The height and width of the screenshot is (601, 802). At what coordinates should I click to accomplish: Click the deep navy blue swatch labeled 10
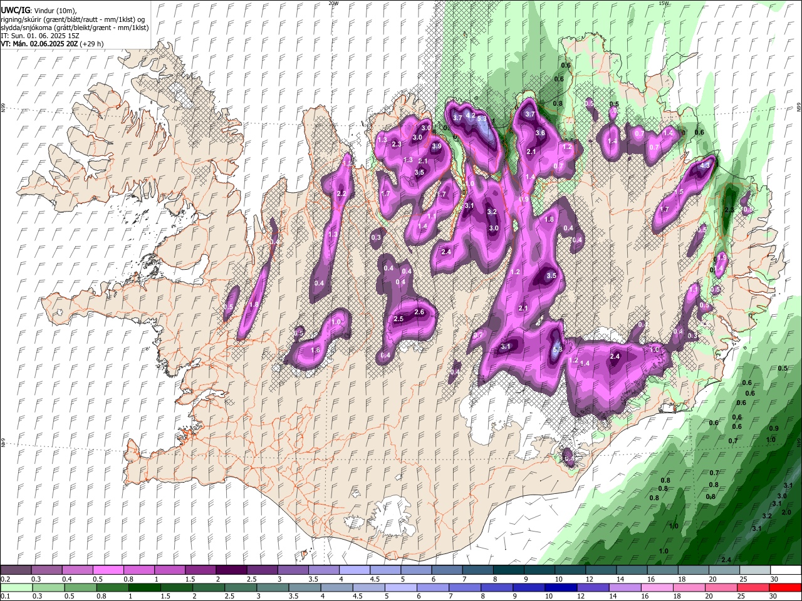(x=560, y=587)
